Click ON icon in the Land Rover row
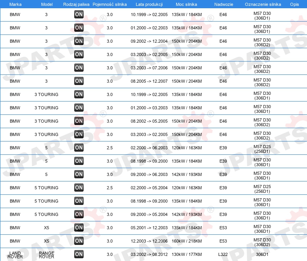 pyautogui.click(x=79, y=254)
